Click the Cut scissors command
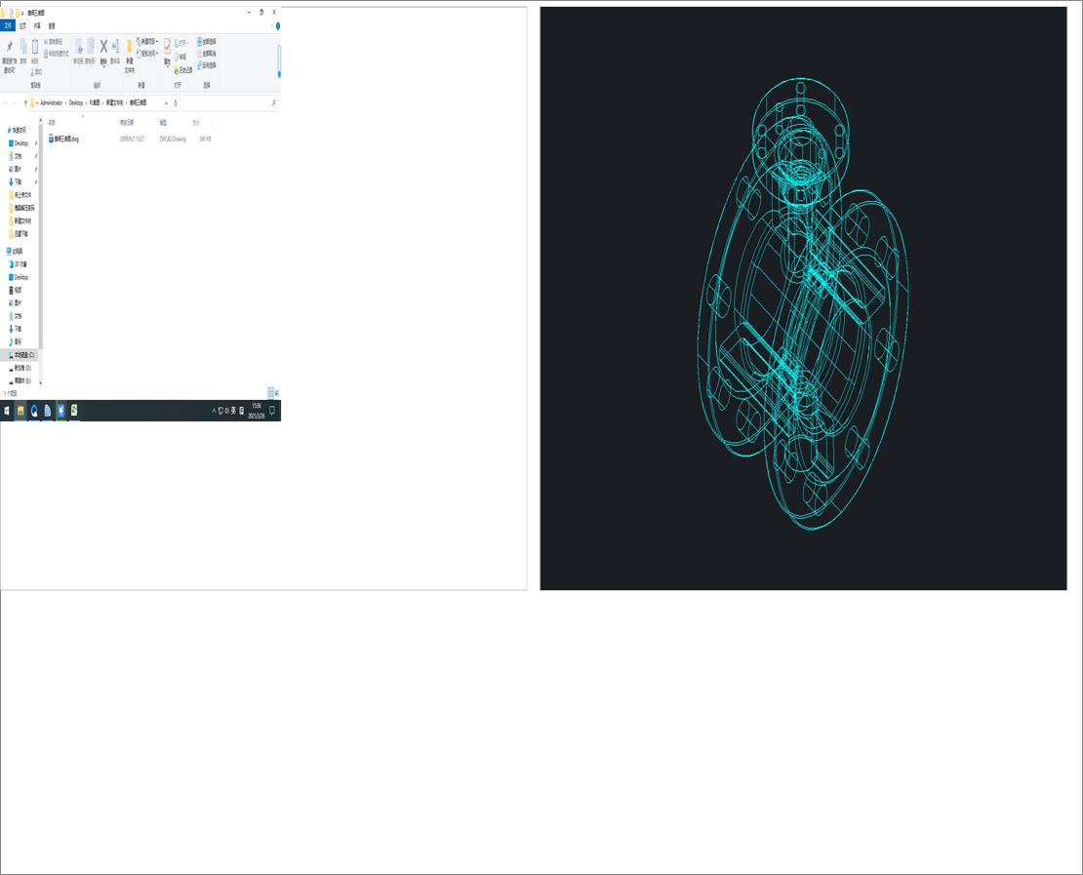The width and height of the screenshot is (1083, 875). [37, 72]
